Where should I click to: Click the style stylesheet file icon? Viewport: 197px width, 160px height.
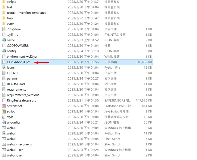[x=4, y=117]
